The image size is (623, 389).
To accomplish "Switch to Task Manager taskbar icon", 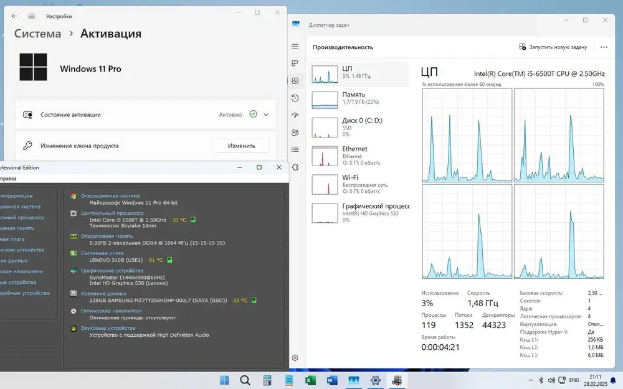I will click(x=354, y=380).
